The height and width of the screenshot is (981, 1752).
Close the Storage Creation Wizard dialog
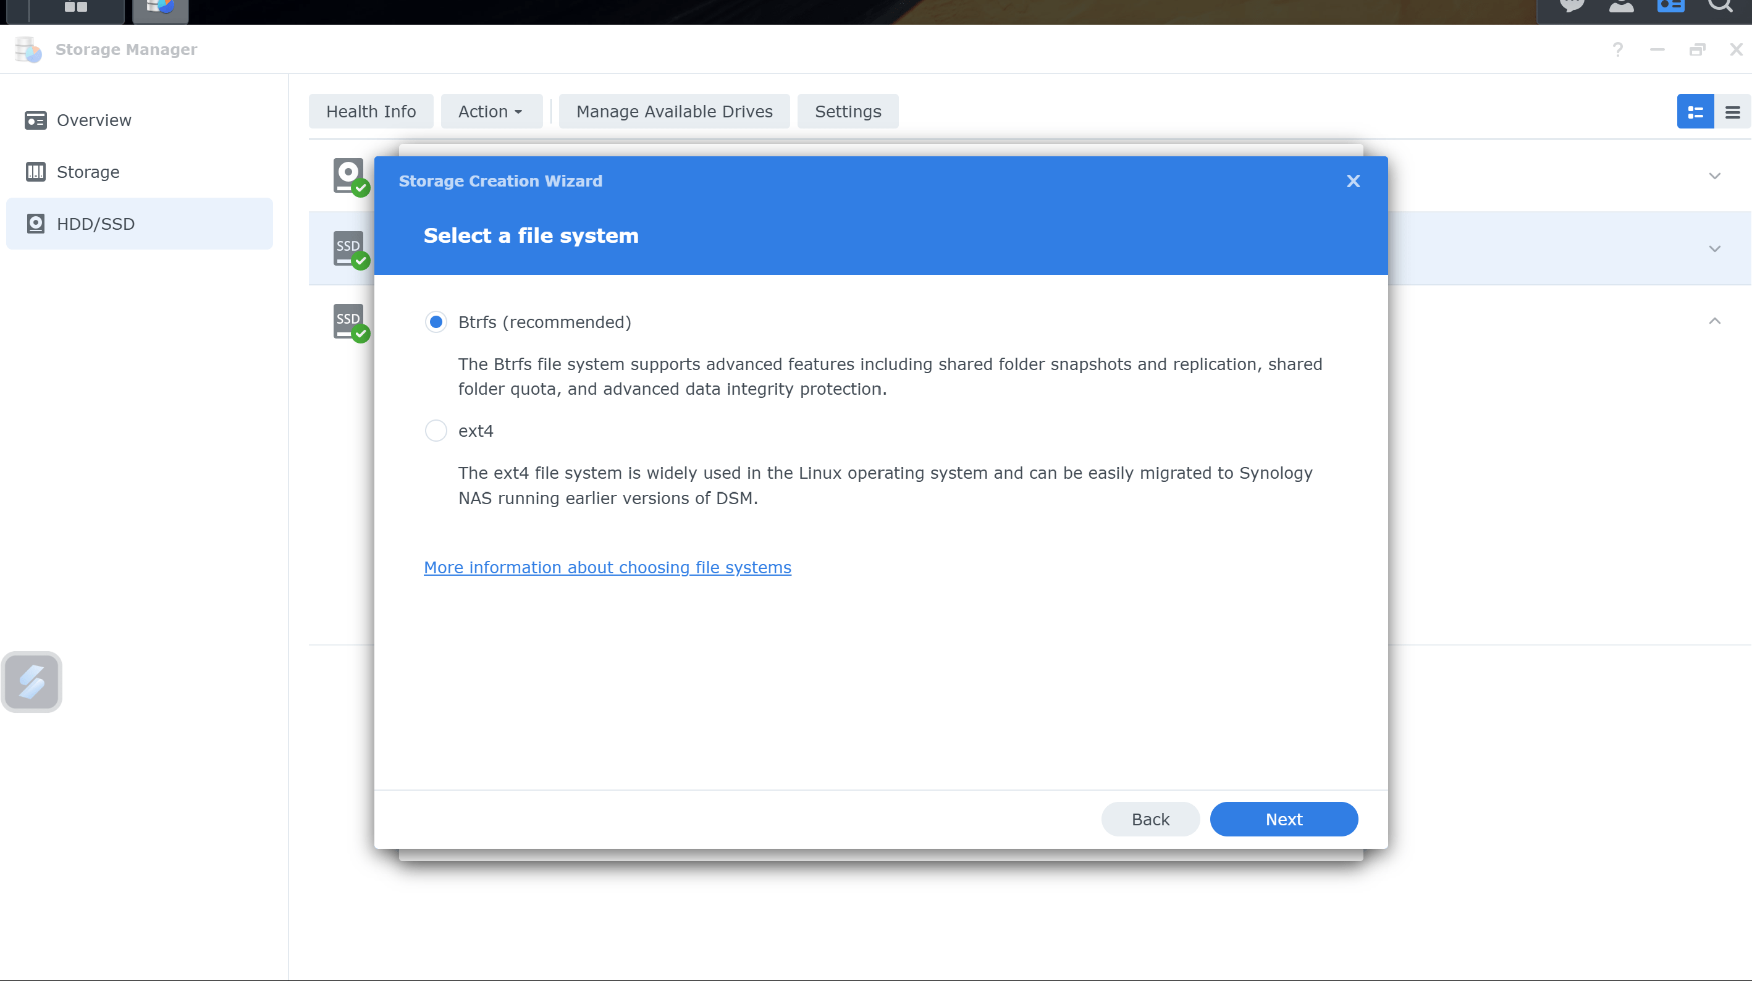1353,181
